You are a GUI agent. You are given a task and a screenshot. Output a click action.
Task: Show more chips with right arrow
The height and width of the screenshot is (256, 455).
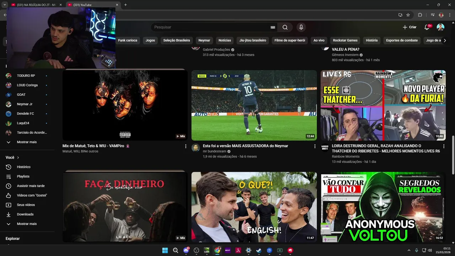pyautogui.click(x=445, y=40)
